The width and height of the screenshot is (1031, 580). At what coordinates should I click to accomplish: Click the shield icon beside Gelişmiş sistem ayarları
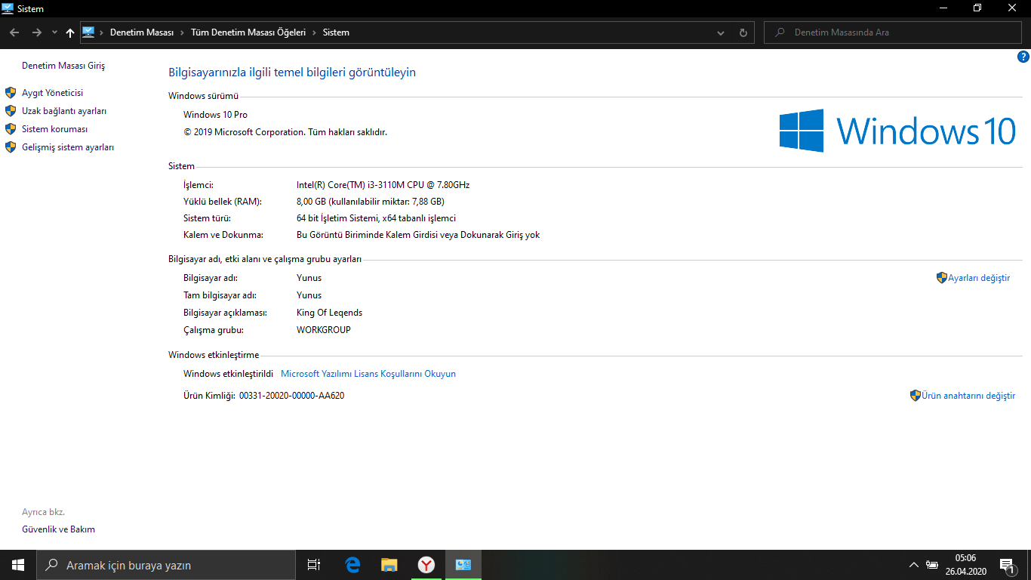click(11, 147)
